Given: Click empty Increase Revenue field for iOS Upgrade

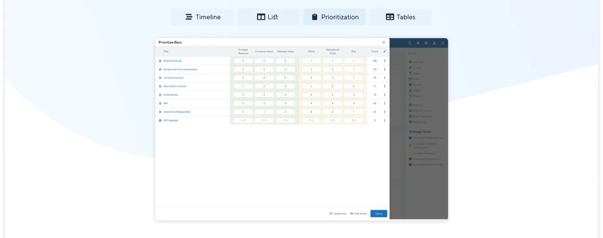Looking at the screenshot, I should 243,120.
